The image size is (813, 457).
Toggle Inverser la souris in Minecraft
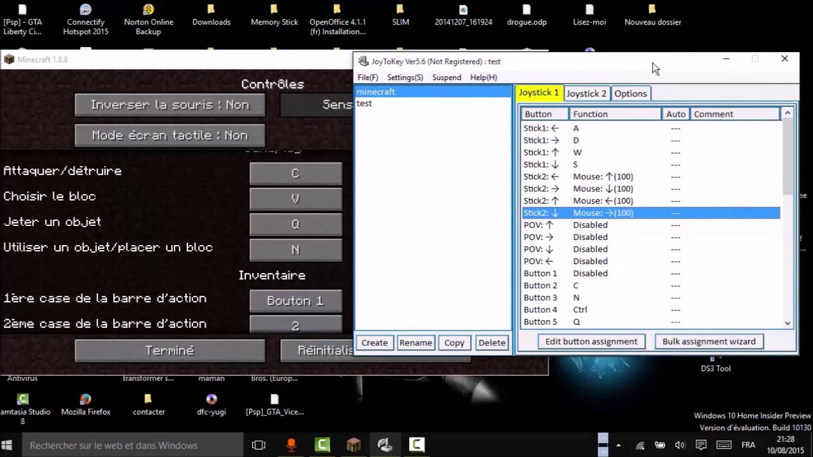point(170,105)
